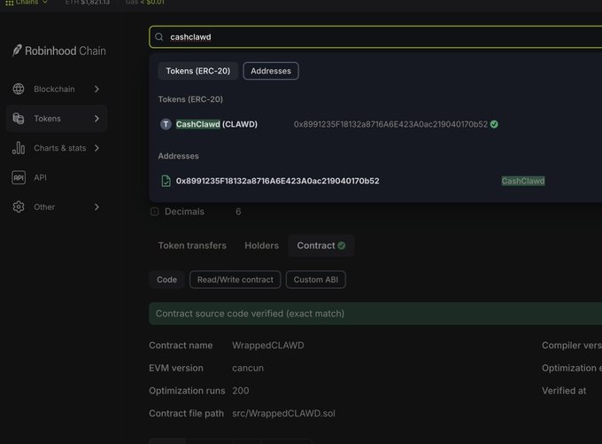Expand the Other menu chevron

[x=96, y=206]
